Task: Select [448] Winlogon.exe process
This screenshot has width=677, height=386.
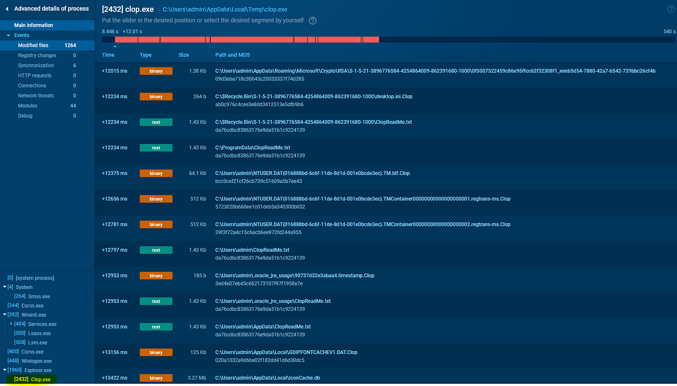Action: 29,361
